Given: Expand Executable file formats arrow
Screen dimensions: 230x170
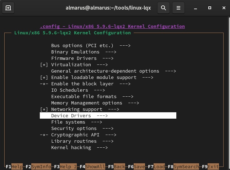Looking at the screenshot, I should coord(128,97).
